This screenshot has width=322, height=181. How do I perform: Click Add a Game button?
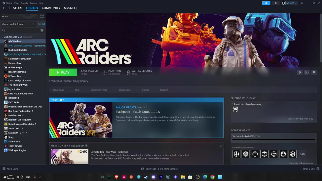click(10, 169)
